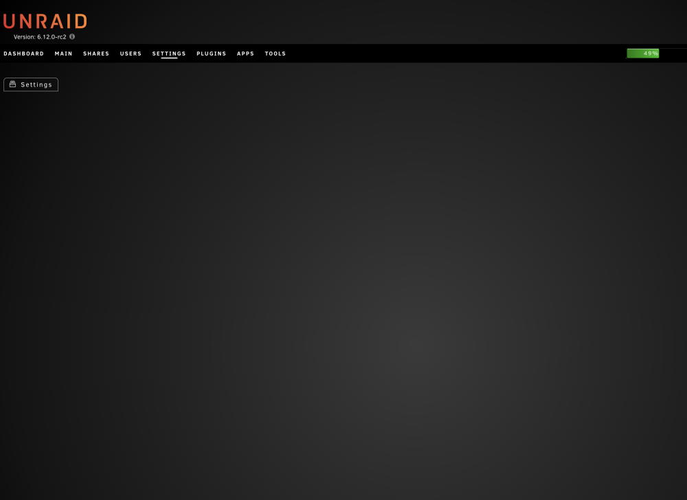Click the Settings tab button

31,84
